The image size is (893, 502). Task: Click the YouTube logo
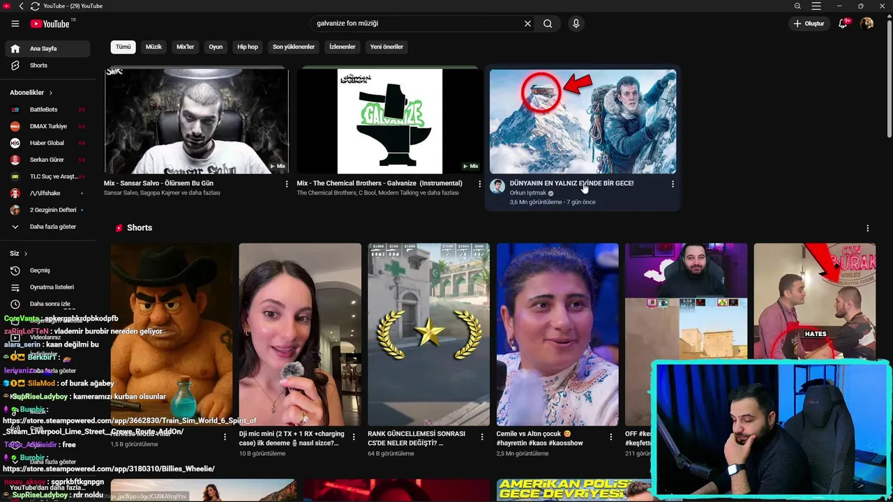pos(50,24)
